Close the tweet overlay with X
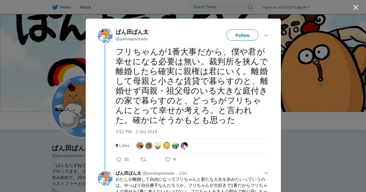Viewport: 366px width, 192px height. (x=356, y=7)
